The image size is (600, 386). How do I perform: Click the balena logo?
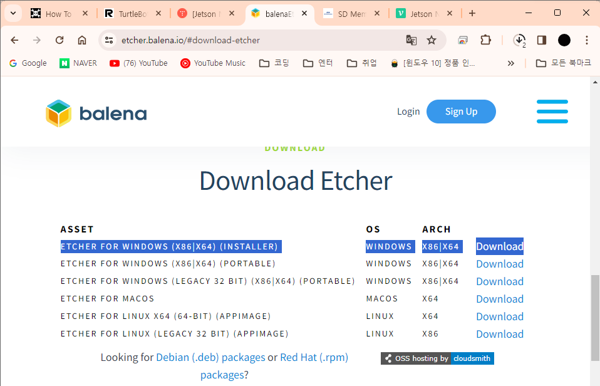coord(96,113)
